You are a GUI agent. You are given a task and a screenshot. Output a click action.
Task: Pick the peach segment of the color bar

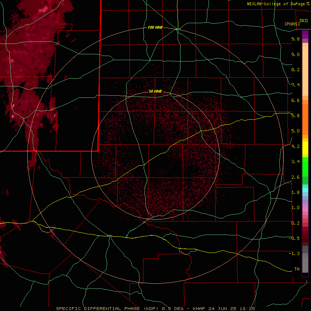305,71
